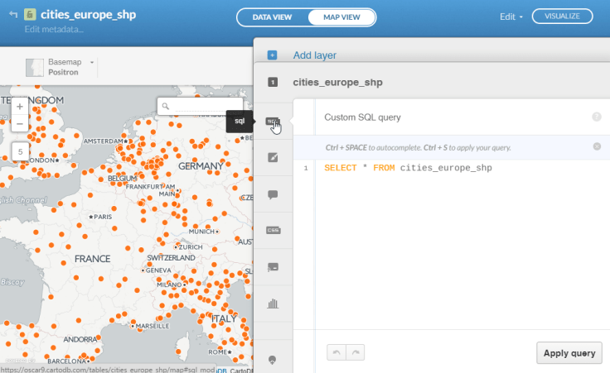
Task: Click the back arrow next to table name
Action: (13, 15)
